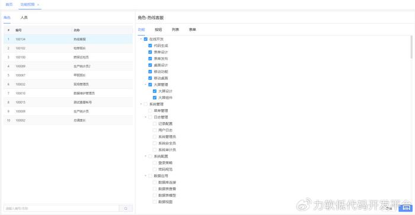Image resolution: width=415 pixels, height=215 pixels.
Task: Click the 数据表查看 tree label
Action: tap(167, 189)
